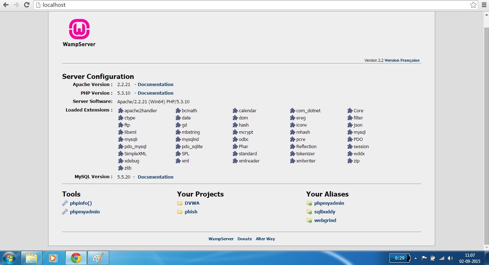The height and width of the screenshot is (265, 489).
Task: Click the alias icon beside sqlbuddy
Action: coord(309,212)
